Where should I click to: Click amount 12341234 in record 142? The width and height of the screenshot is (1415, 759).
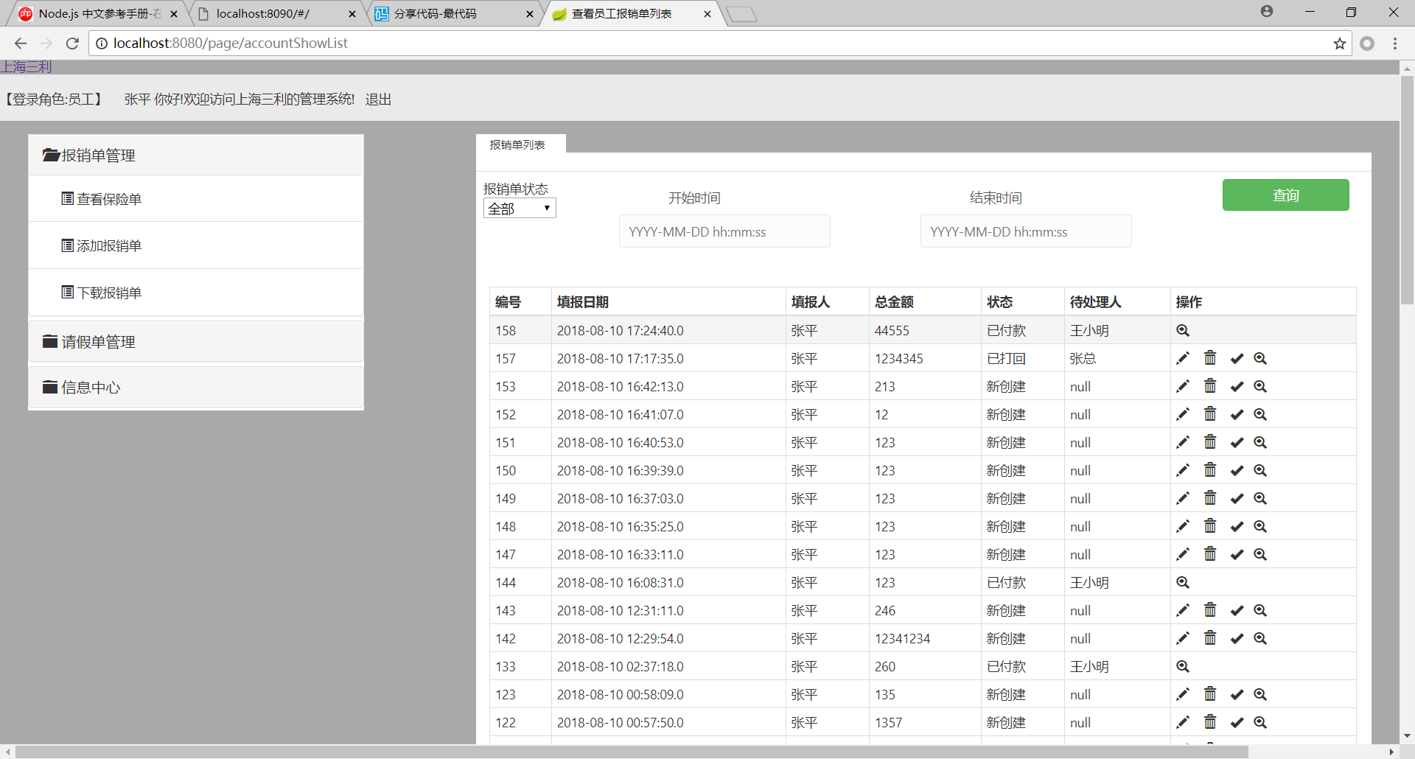pos(902,639)
